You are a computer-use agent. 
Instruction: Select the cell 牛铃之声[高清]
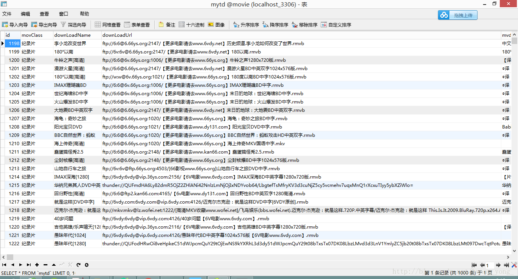[x=77, y=60]
